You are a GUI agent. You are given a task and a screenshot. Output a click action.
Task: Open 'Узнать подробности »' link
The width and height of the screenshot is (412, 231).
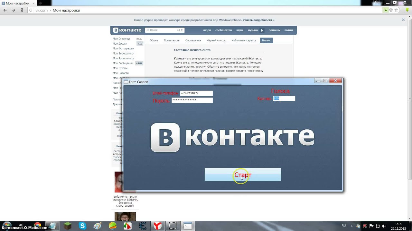click(258, 20)
